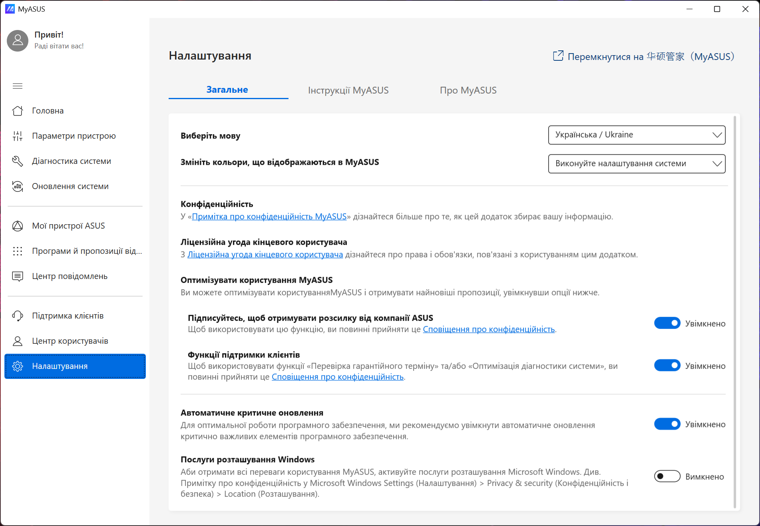Toggle Автоматичне критичне оновлення switch
This screenshot has width=760, height=526.
click(x=667, y=424)
